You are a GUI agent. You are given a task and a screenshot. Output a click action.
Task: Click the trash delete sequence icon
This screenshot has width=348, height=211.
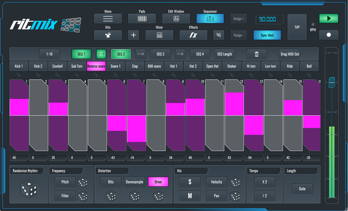point(256,54)
